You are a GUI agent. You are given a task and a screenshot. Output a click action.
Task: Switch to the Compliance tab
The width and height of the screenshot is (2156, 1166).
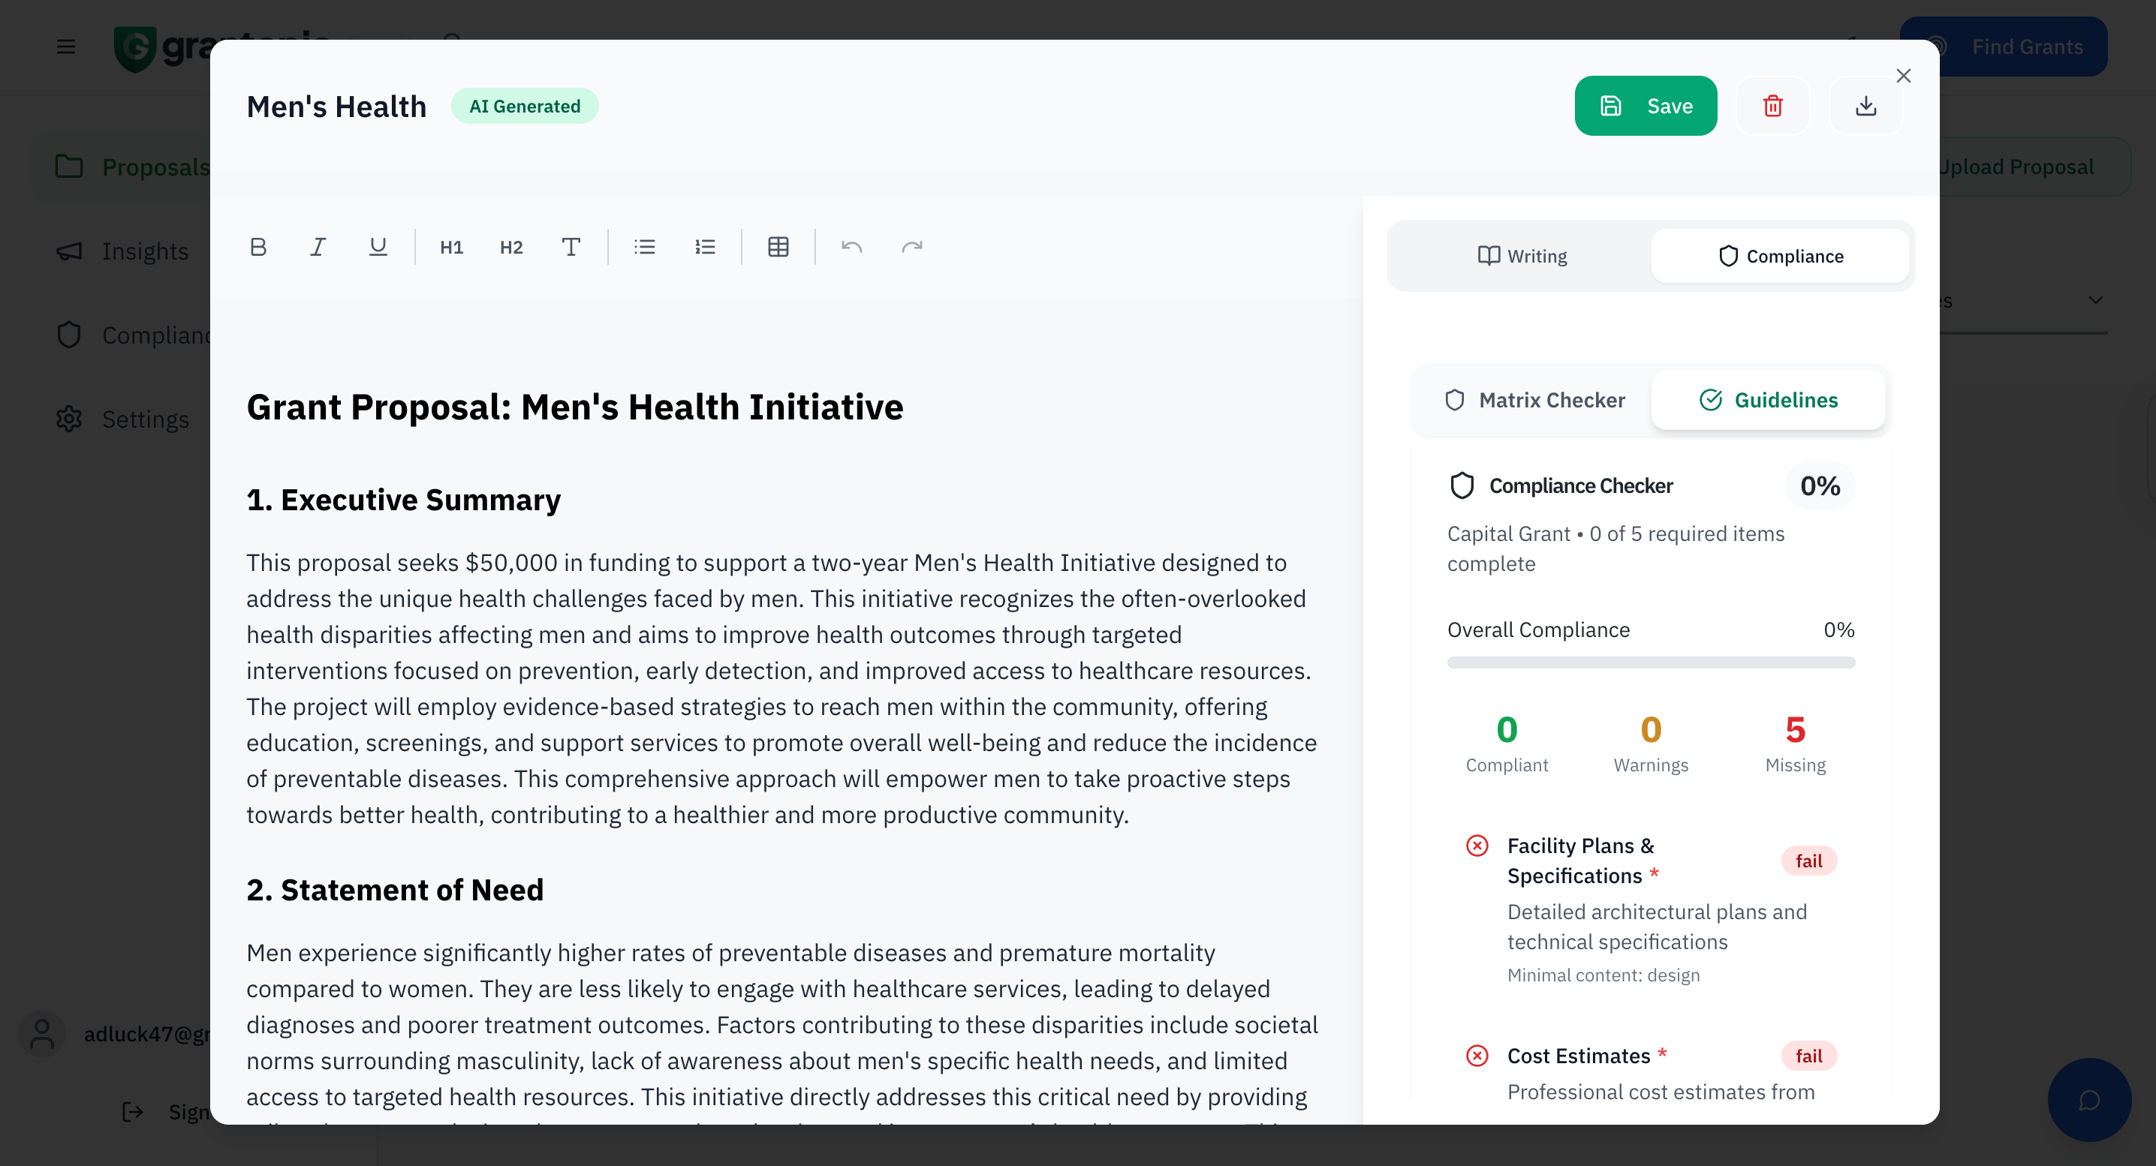(1780, 256)
